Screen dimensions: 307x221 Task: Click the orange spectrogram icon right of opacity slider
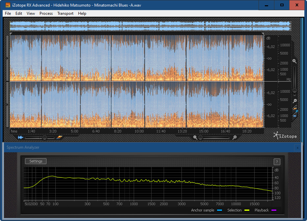click(59, 137)
